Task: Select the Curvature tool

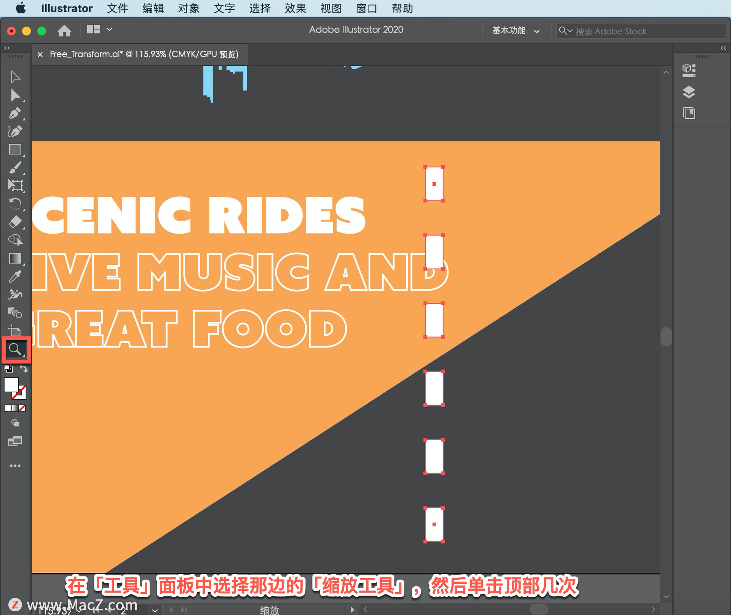Action: (15, 131)
